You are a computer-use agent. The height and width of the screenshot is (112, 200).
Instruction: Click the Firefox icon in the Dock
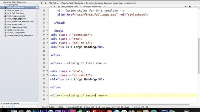click(x=154, y=111)
